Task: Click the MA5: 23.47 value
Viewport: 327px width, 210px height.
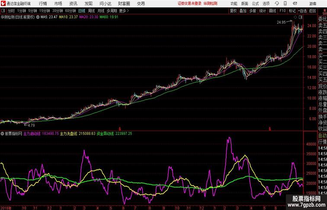Action: coord(49,17)
